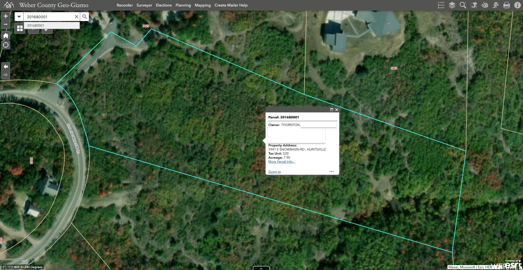523x270 pixels.
Task: Open the tape measure tool
Action: (x=496, y=5)
